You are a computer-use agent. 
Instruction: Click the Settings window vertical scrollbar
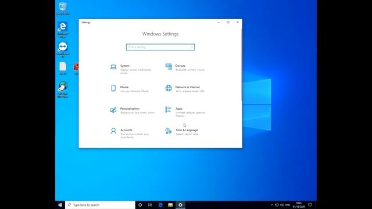pyautogui.click(x=242, y=65)
